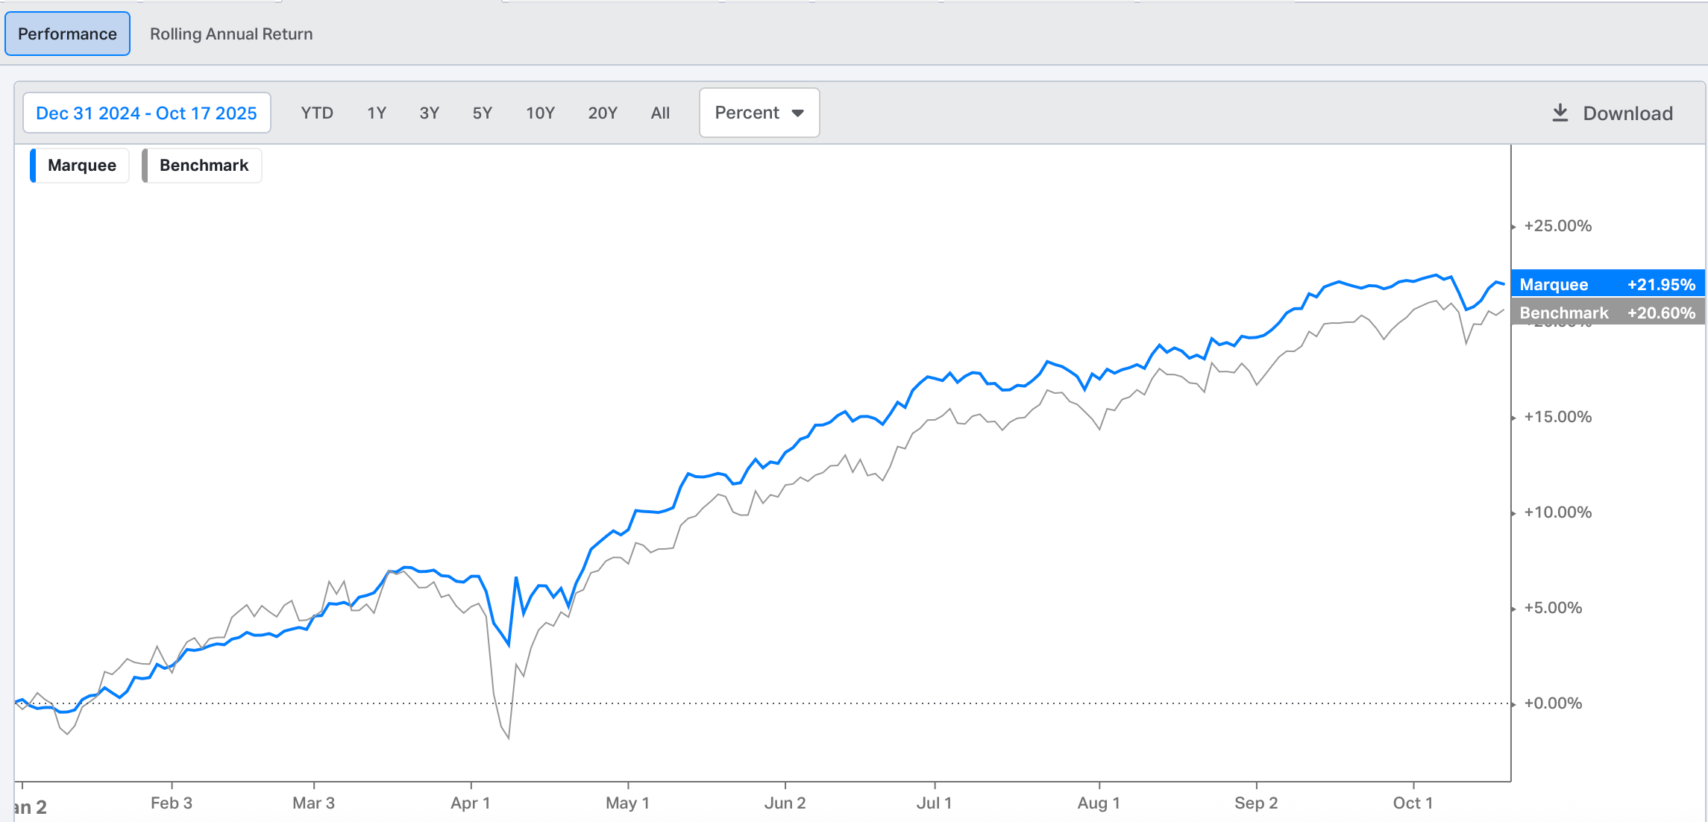Select the YTD time range
The width and height of the screenshot is (1708, 822).
coord(317,113)
